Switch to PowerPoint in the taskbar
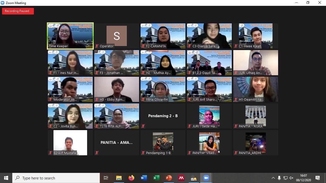Screen dimensions: 326x183 pyautogui.click(x=169, y=178)
